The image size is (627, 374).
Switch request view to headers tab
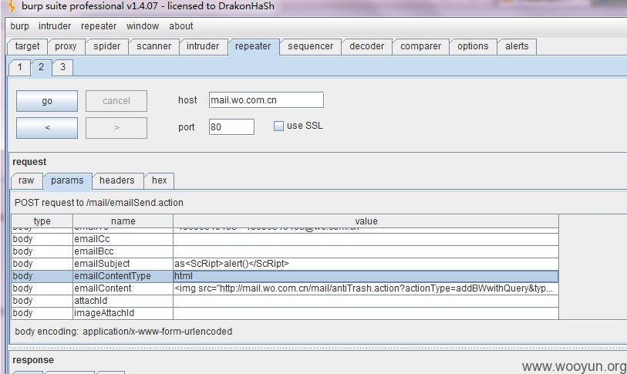pos(117,180)
